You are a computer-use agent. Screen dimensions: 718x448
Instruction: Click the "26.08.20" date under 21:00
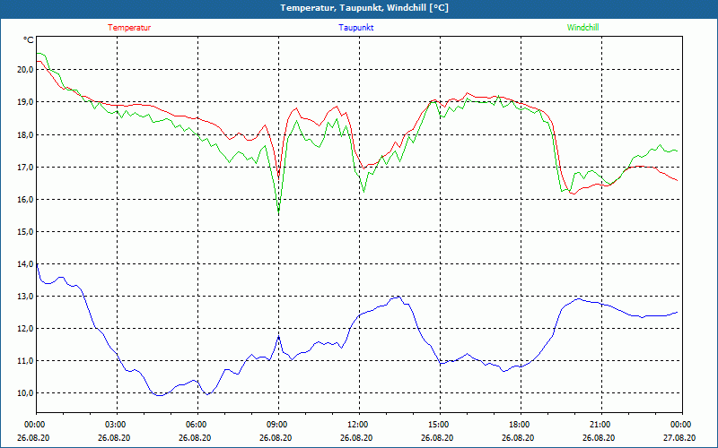coord(599,437)
